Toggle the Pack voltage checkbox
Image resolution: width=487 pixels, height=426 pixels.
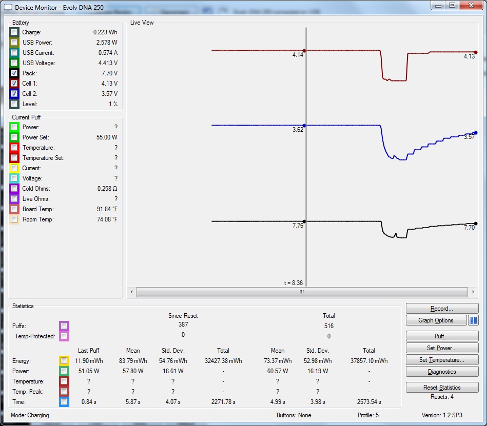pyautogui.click(x=14, y=73)
